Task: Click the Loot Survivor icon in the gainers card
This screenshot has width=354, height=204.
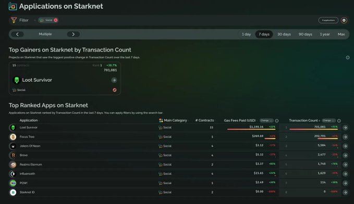Action: tap(17, 80)
